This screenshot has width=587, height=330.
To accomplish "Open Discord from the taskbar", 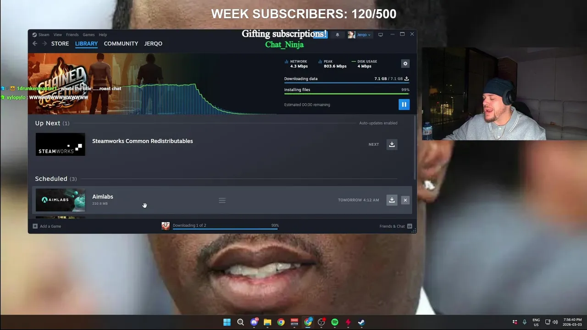I will pyautogui.click(x=254, y=322).
